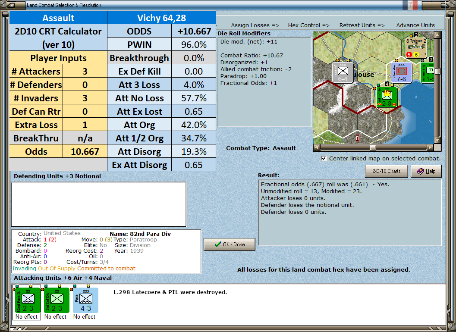This screenshot has height=332, width=456.
Task: Click "L.298 Latecoere & PIL were destroyed." message
Action: coord(170,292)
